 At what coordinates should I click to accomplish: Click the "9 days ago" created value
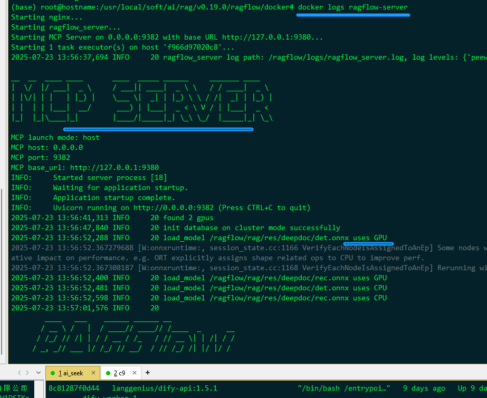(x=424, y=388)
